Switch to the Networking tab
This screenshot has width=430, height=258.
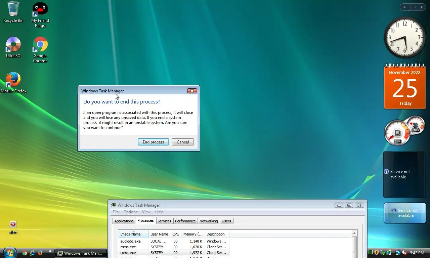[209, 221]
